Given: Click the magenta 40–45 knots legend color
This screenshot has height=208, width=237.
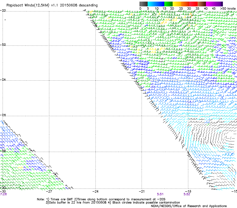Looking at the screenshot, I should [x=210, y=4].
